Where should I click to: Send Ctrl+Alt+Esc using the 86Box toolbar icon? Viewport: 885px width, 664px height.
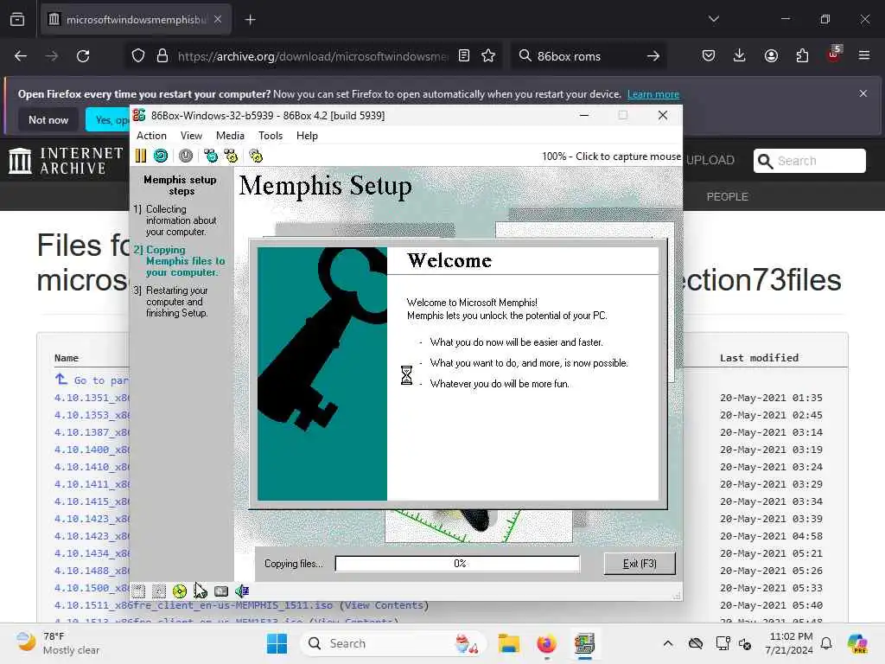pos(232,156)
